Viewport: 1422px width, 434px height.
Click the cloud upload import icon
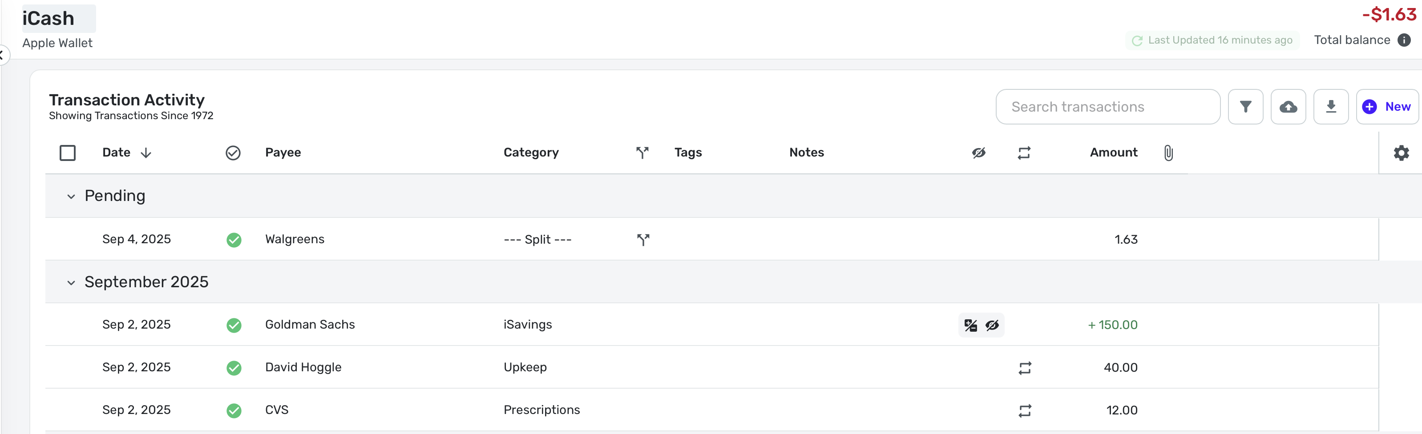1288,107
